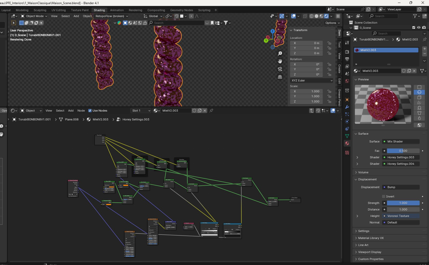429x265 pixels.
Task: Toggle the X location lock
Action: click(329, 43)
